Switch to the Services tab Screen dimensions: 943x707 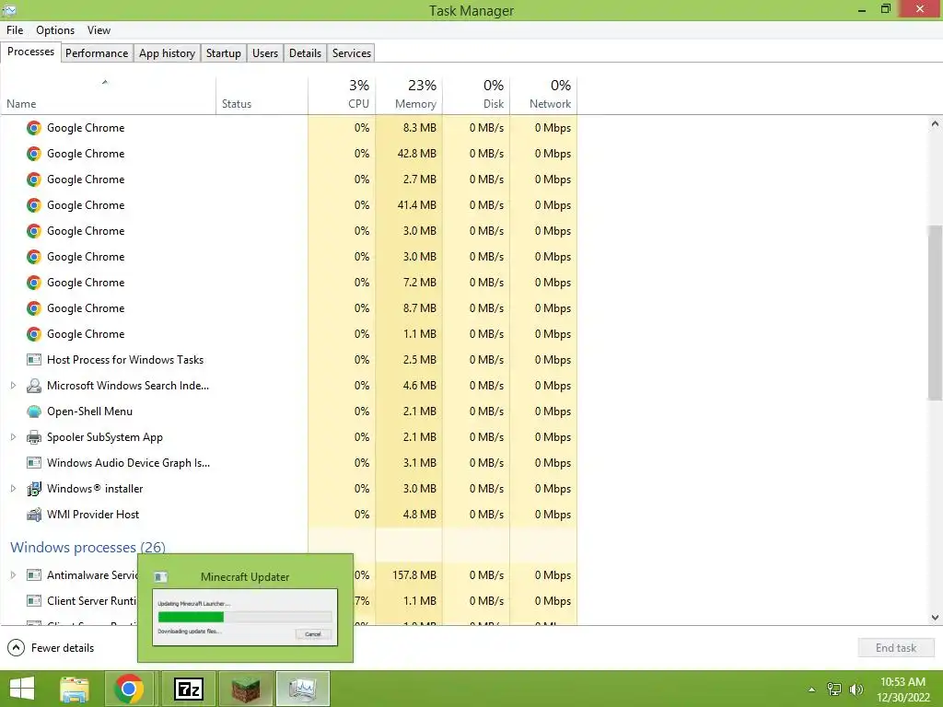tap(352, 52)
